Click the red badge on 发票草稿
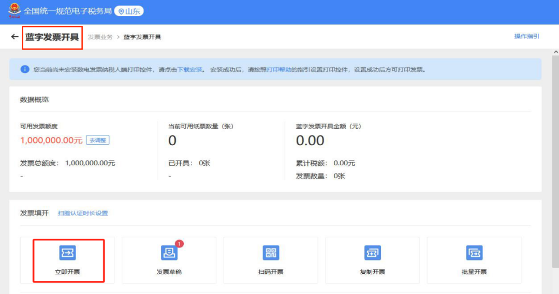Screen dimensions: 559x294 point(179,244)
